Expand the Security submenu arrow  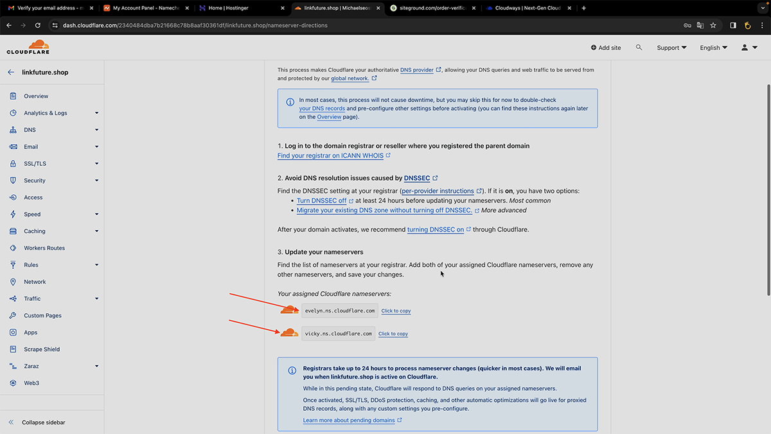click(96, 181)
